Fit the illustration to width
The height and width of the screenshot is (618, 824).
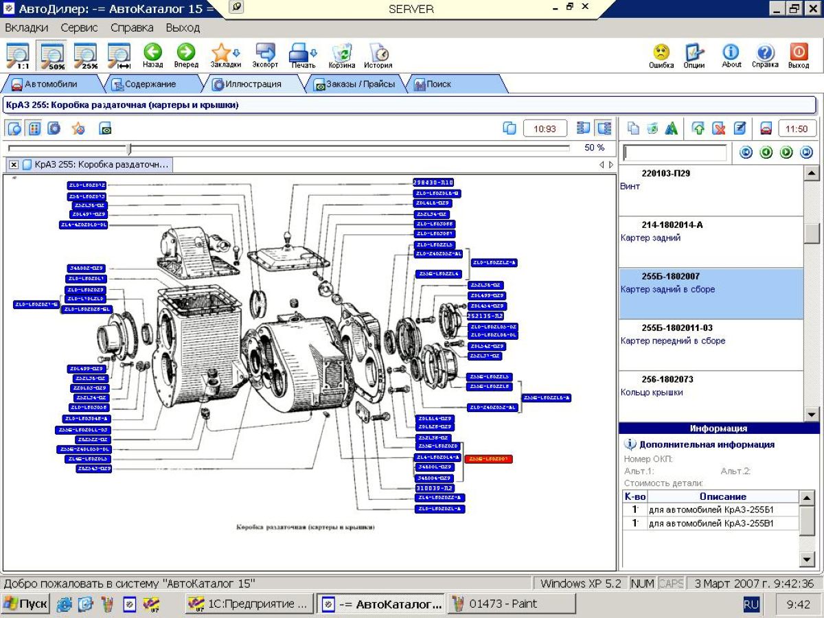click(119, 56)
